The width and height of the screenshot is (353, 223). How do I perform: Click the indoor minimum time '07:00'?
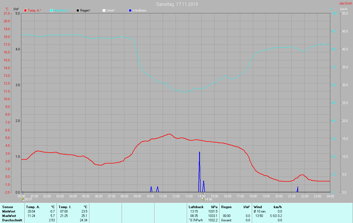tap(64, 211)
